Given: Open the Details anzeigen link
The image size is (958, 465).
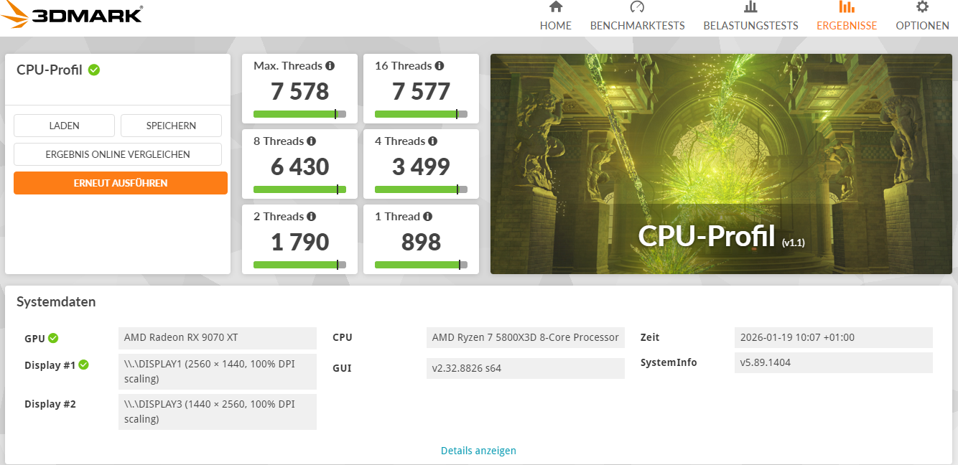Looking at the screenshot, I should tap(478, 451).
